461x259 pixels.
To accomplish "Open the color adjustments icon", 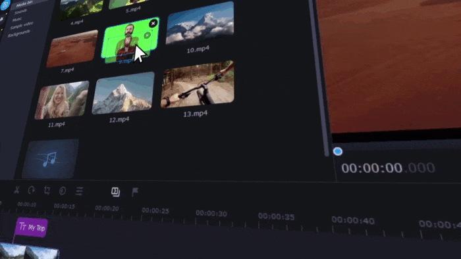I will [x=63, y=191].
